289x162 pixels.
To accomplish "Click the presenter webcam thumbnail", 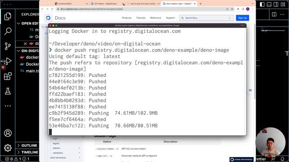I will [270, 142].
